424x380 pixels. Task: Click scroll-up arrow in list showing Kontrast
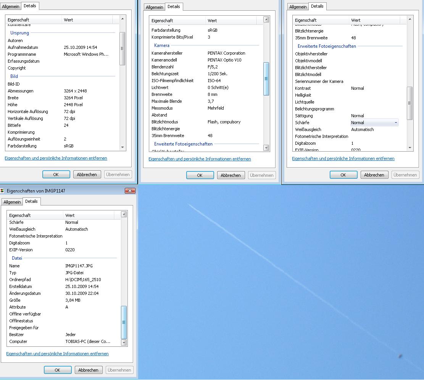click(410, 19)
